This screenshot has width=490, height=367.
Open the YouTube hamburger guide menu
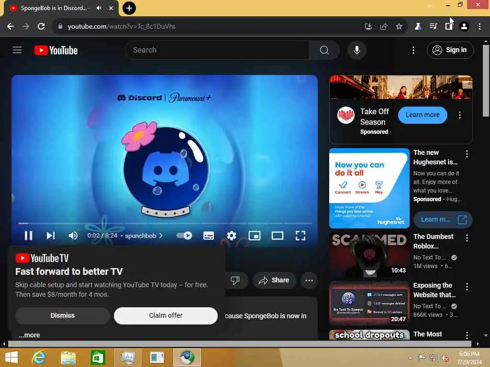click(x=17, y=50)
